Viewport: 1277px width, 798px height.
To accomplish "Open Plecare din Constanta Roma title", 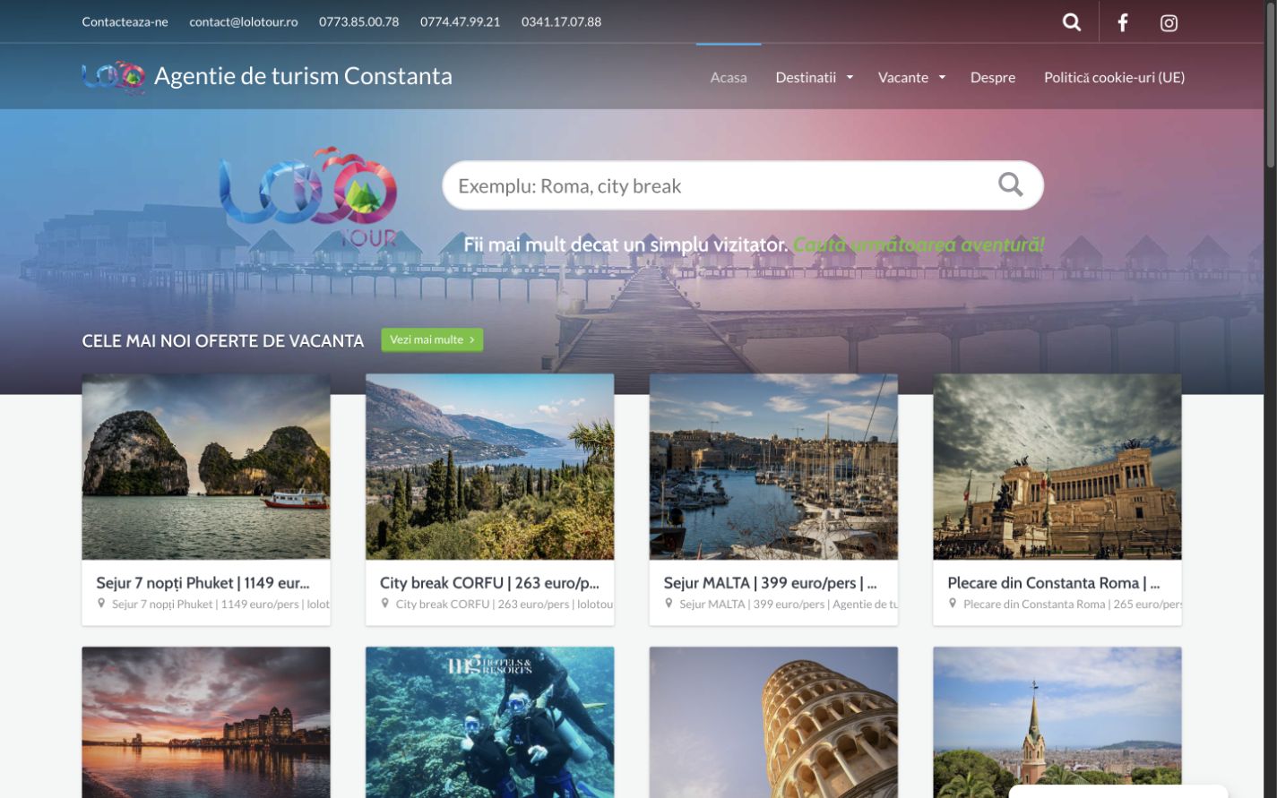I will tap(1054, 583).
